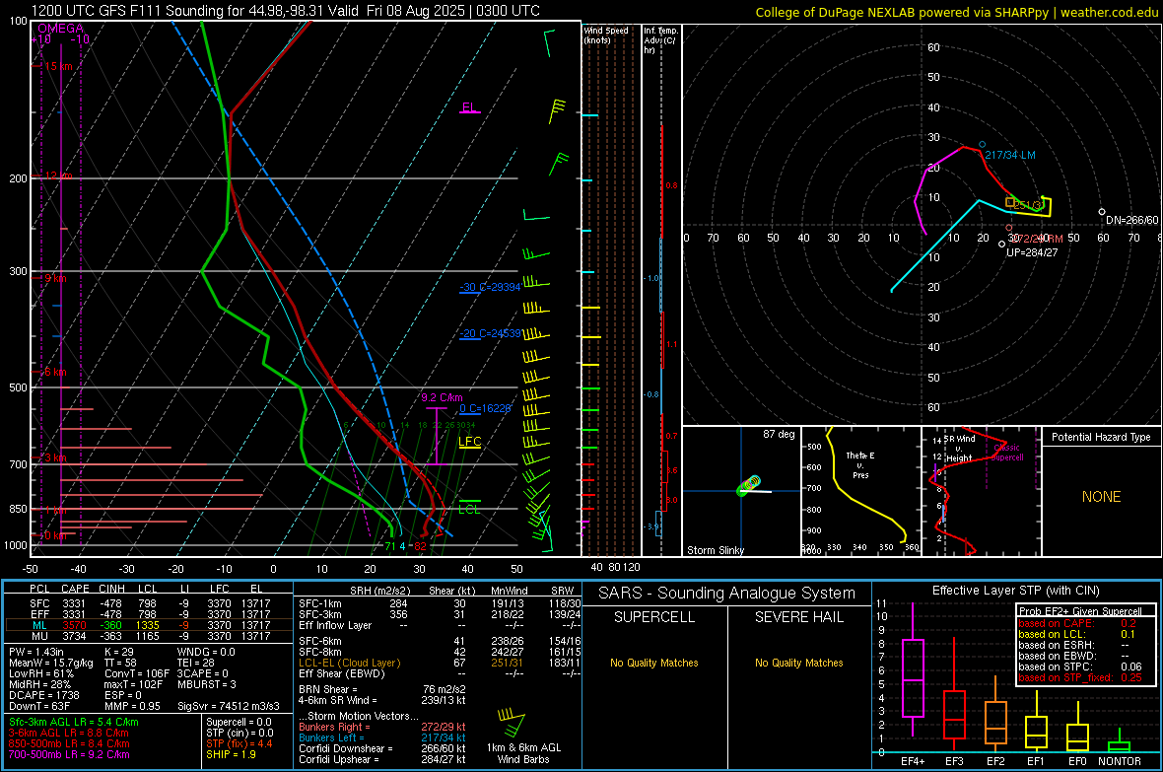1163x772 pixels.
Task: Click the SR Wind v. Height inset label
Action: pos(960,449)
